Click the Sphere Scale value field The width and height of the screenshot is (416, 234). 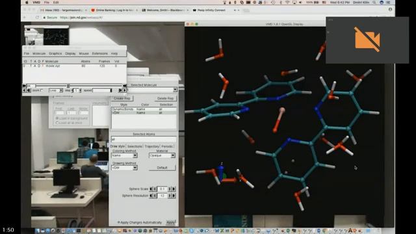[162, 189]
